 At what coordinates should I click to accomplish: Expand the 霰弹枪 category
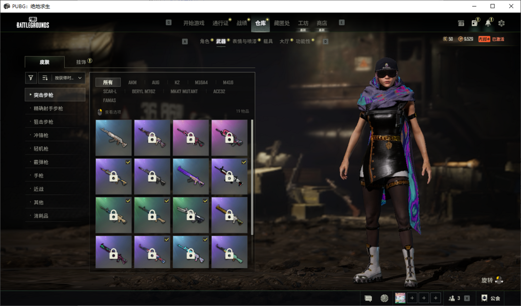55,162
